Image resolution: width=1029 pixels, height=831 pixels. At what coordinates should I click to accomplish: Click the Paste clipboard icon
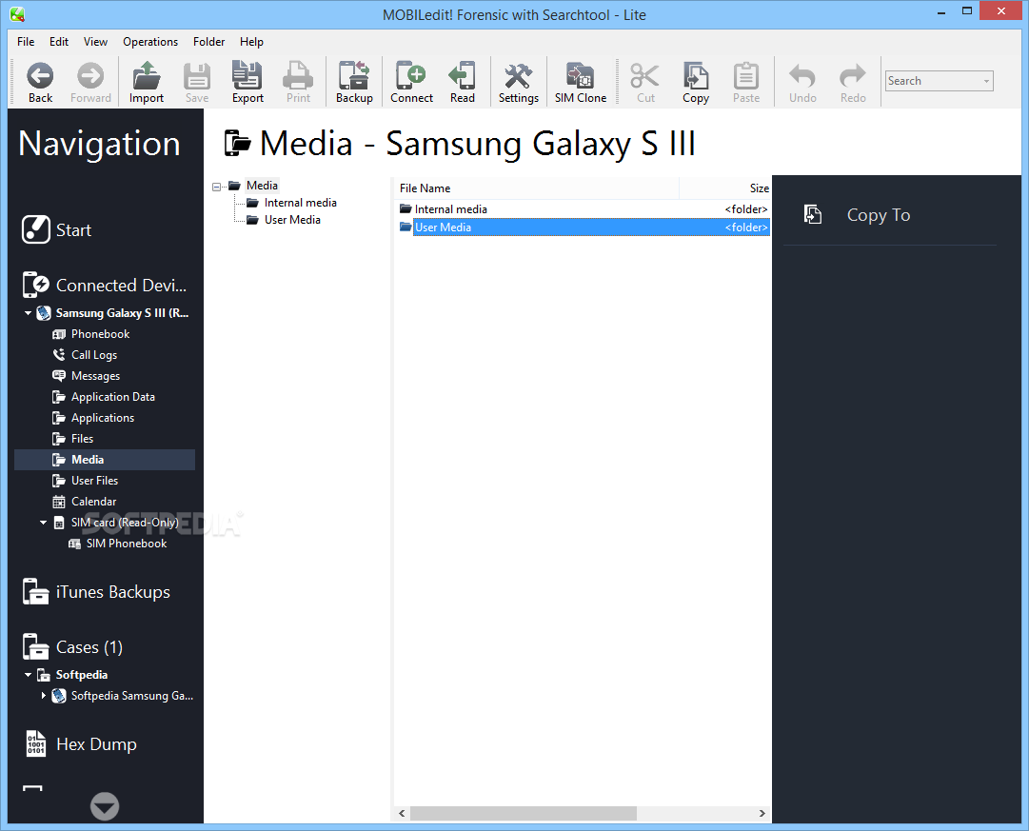coord(746,83)
